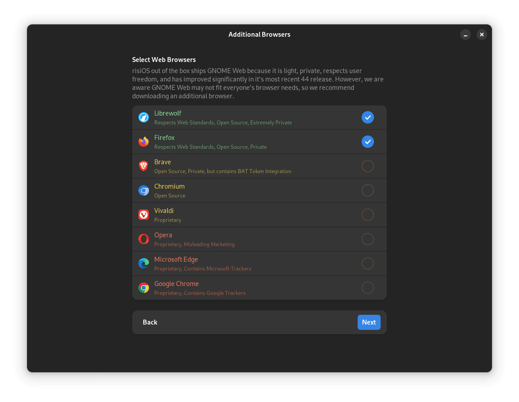The image size is (519, 402).
Task: Click the Vivaldi red icon
Action: coord(144,215)
